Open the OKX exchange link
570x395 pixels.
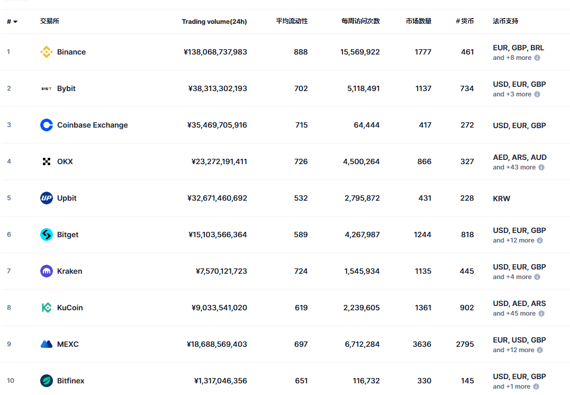pyautogui.click(x=65, y=161)
